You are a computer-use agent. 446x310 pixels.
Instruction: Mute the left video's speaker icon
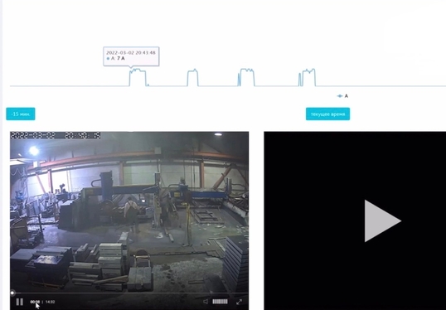click(x=206, y=302)
